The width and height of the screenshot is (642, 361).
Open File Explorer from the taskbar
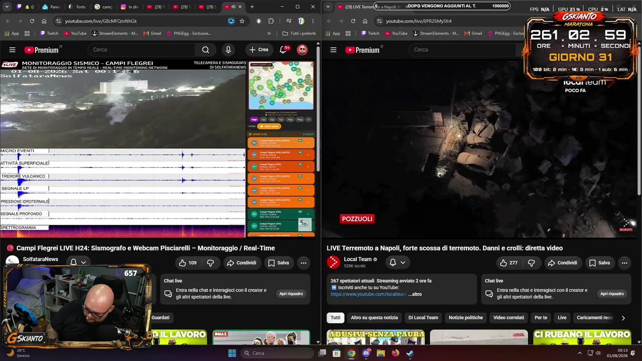click(381, 353)
